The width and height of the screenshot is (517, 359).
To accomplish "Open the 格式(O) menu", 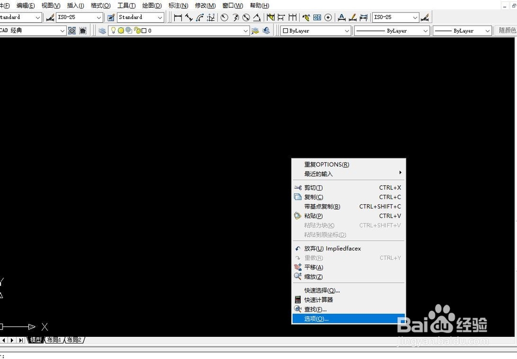I will tap(101, 6).
